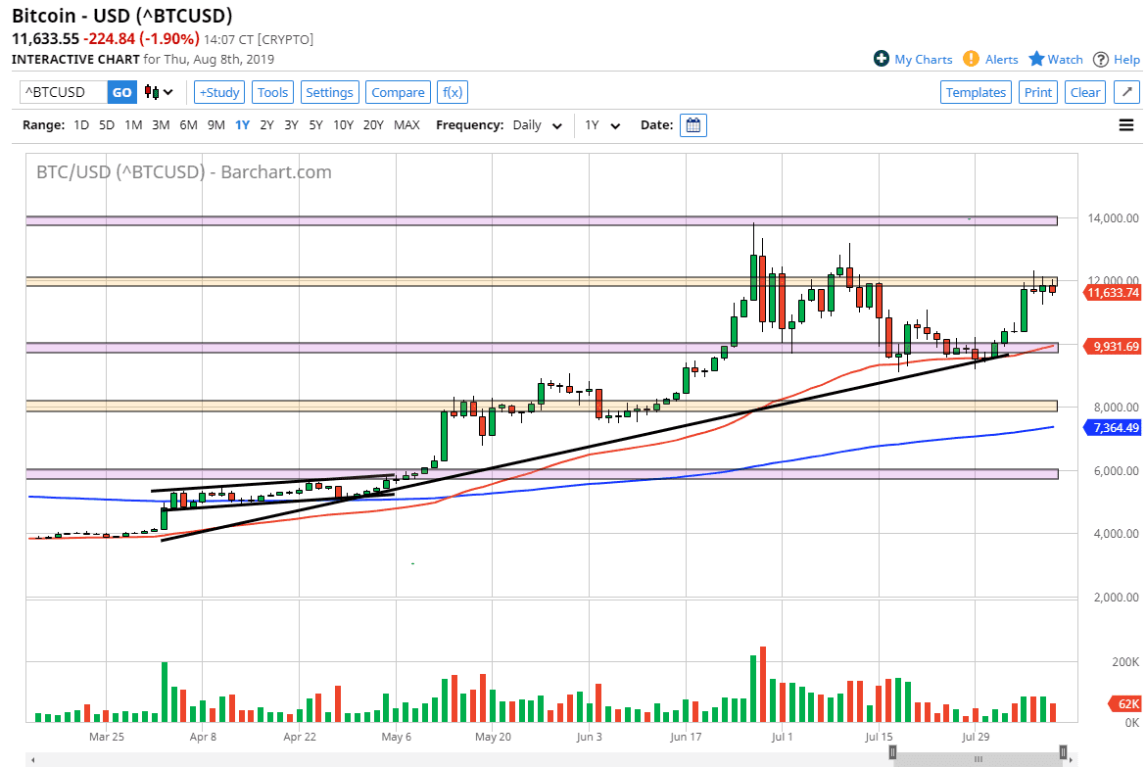
Task: Click the Templates button
Action: (x=976, y=91)
